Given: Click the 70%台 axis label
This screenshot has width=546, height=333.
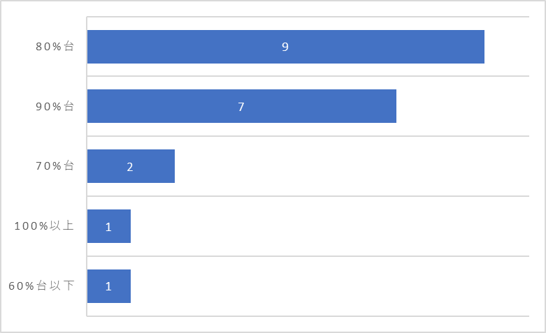Looking at the screenshot, I should pyautogui.click(x=55, y=166).
